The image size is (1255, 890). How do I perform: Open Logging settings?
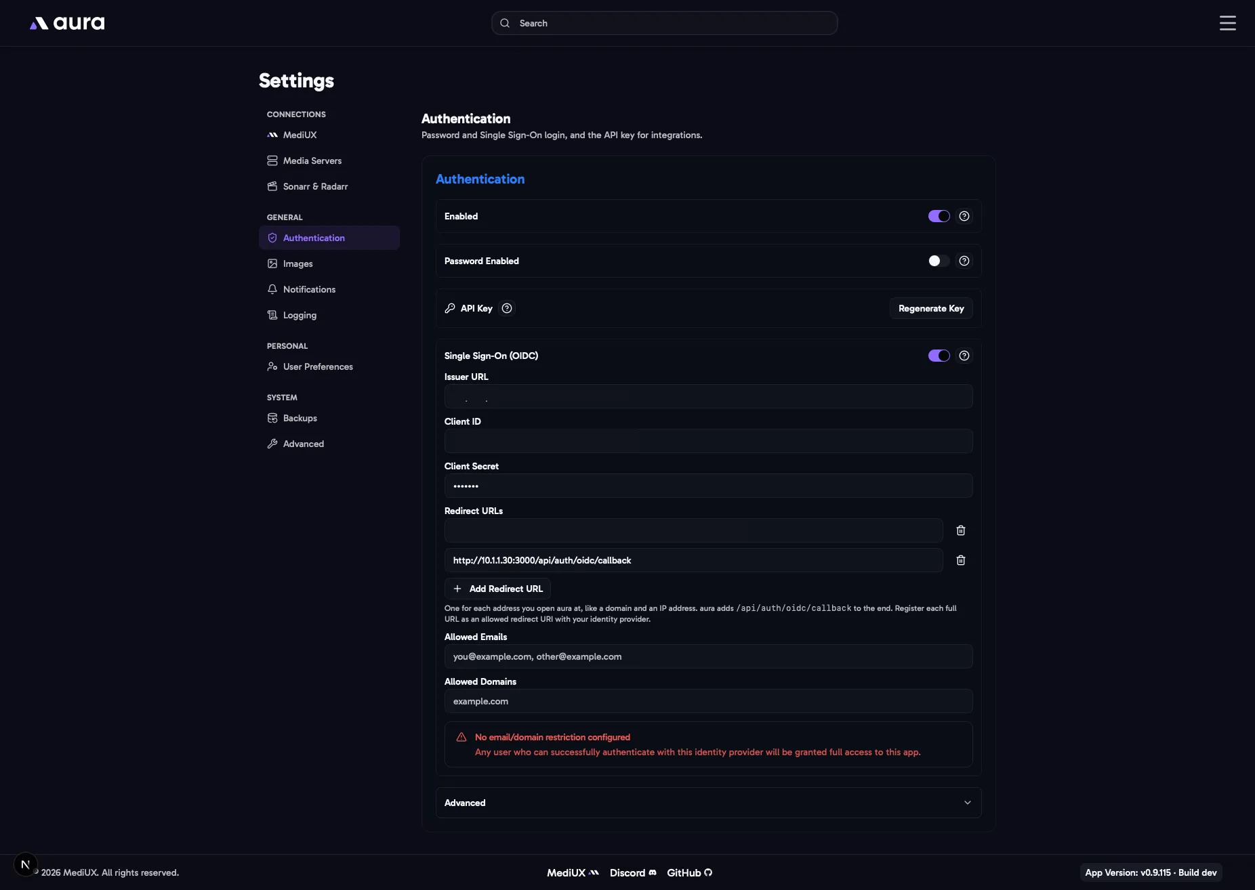point(329,315)
